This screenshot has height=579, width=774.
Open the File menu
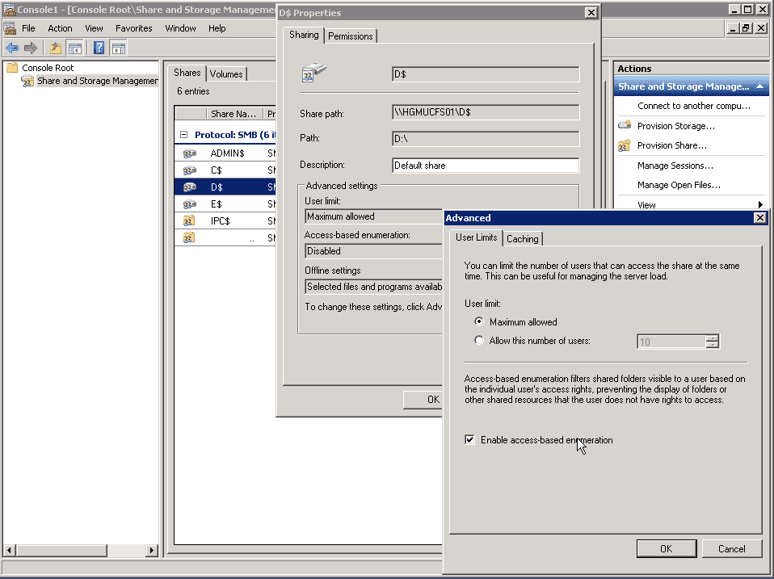coord(28,28)
